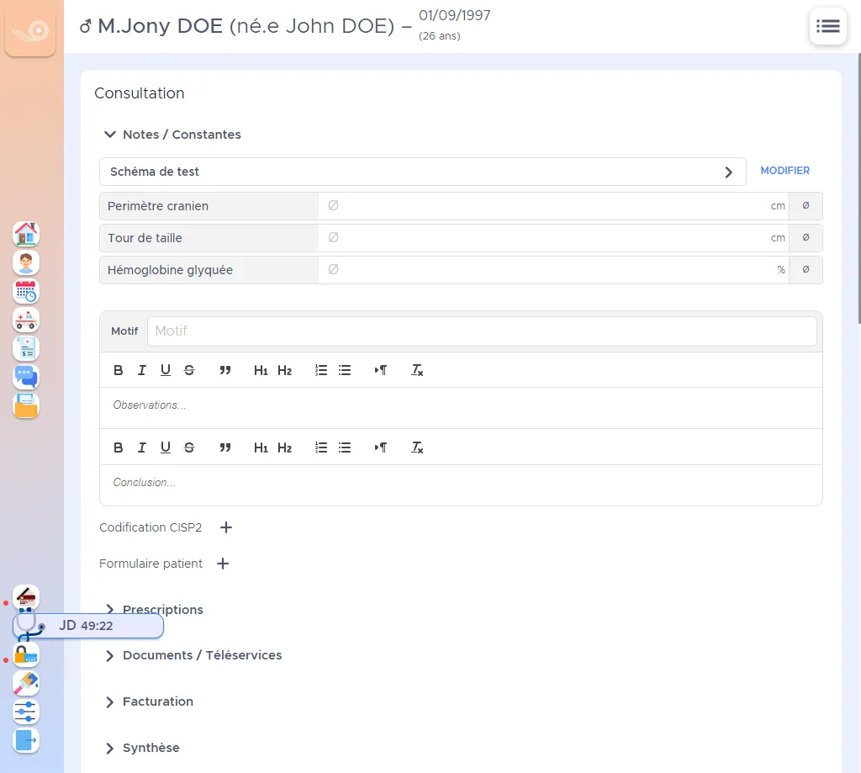
Task: Click the padlock password icon
Action: point(26,654)
